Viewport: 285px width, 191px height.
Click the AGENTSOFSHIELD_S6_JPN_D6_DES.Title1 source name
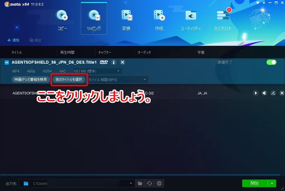[54, 62]
